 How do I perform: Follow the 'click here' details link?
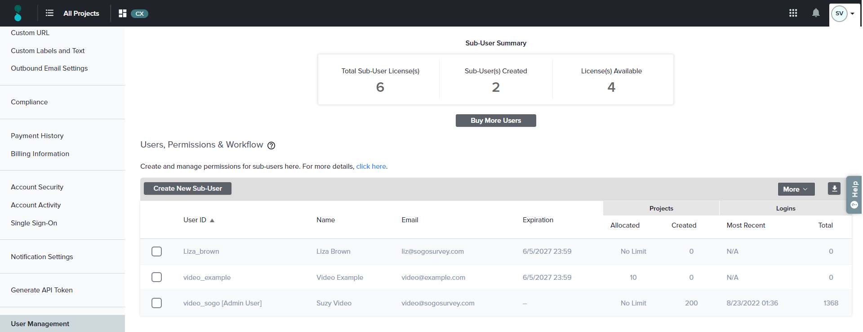tap(371, 166)
